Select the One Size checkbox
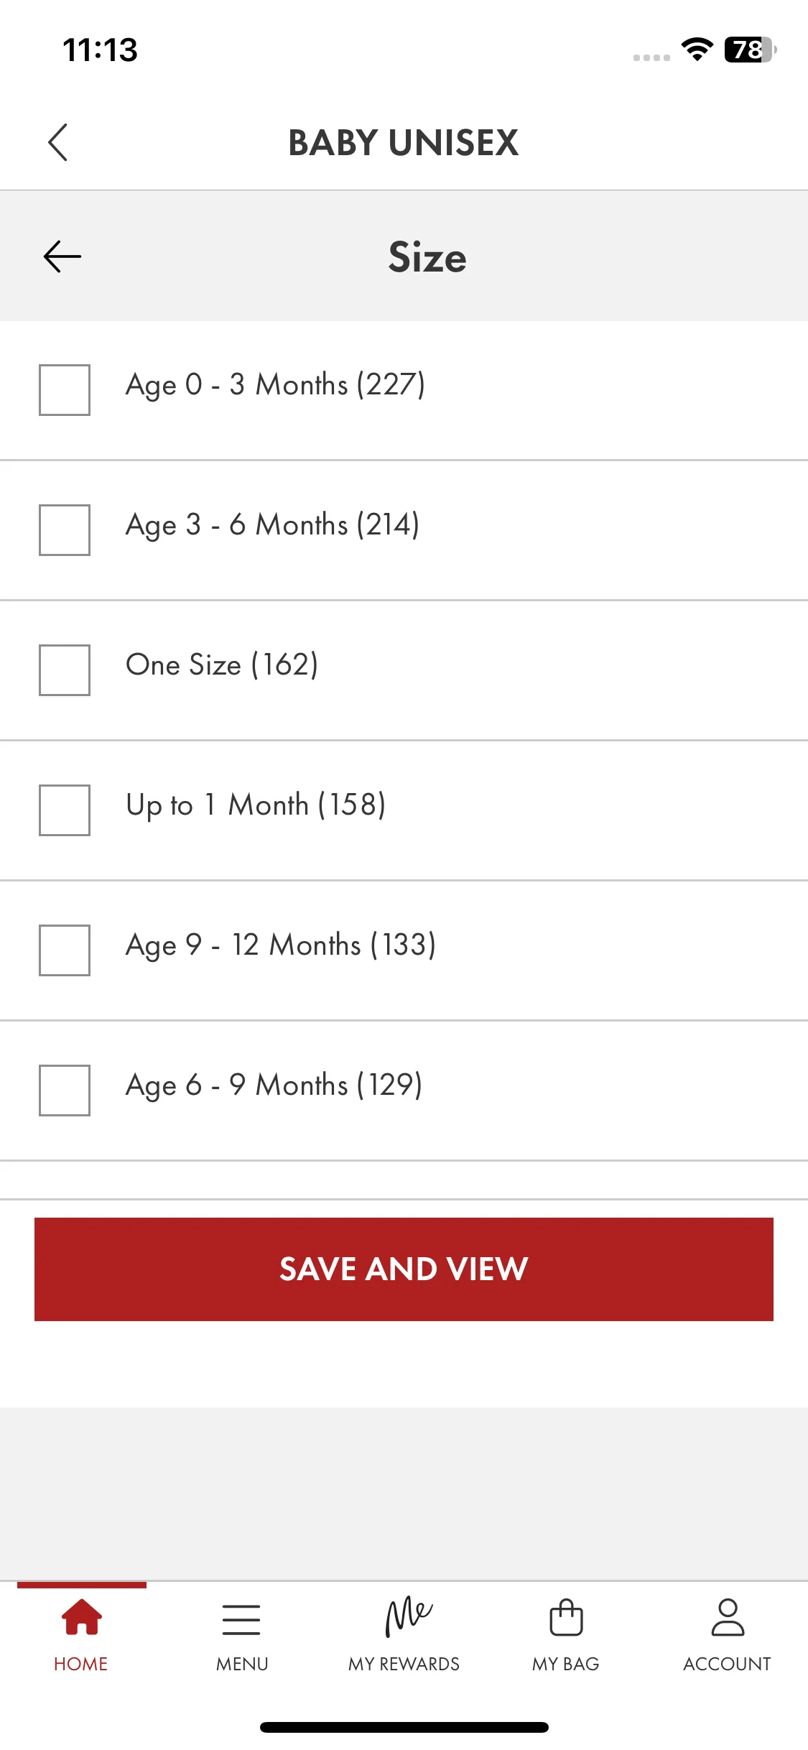This screenshot has height=1750, width=808. click(x=65, y=670)
